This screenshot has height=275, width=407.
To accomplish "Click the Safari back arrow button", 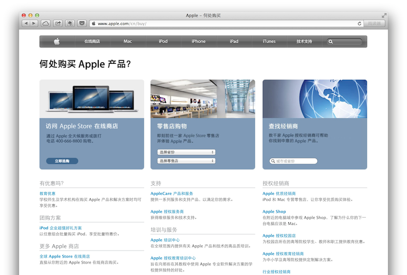I will [x=26, y=23].
